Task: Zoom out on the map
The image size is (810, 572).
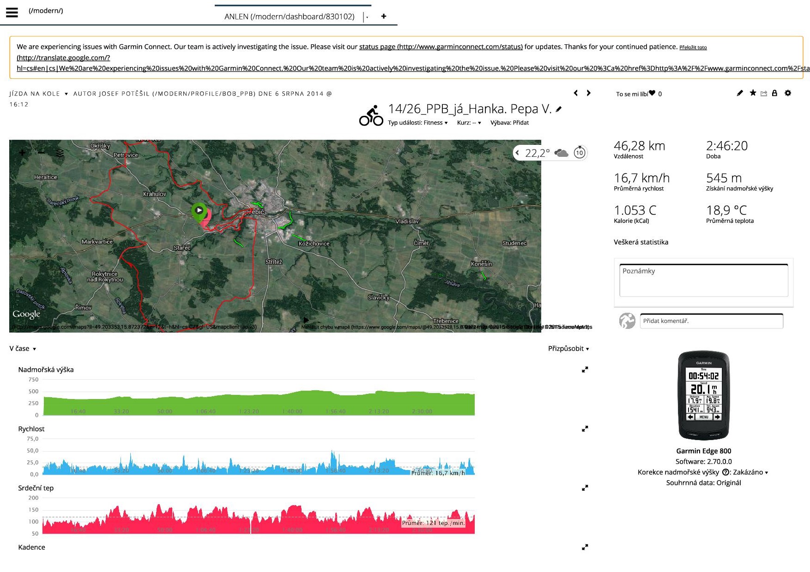Action: point(42,153)
